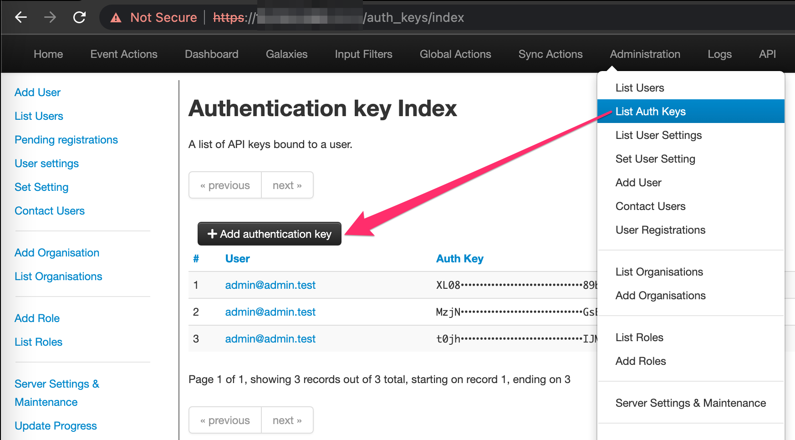
Task: Open the Administration menu
Action: (645, 54)
